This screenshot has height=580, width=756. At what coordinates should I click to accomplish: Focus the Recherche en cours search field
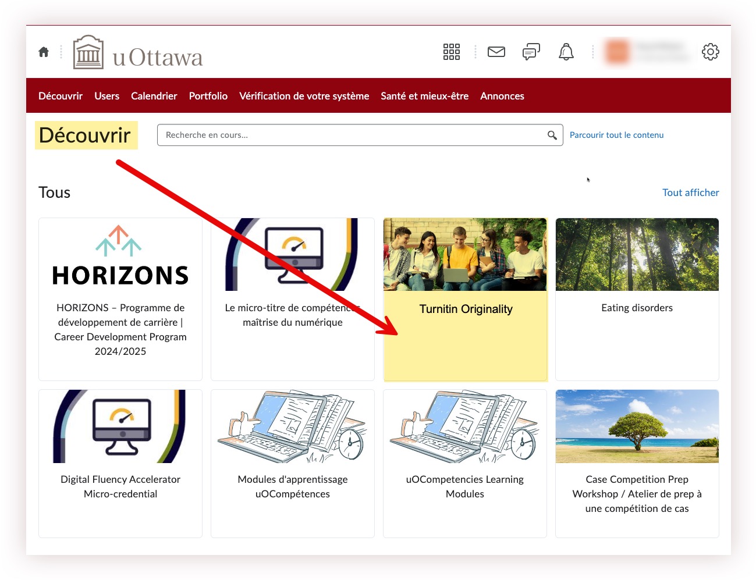pos(352,135)
